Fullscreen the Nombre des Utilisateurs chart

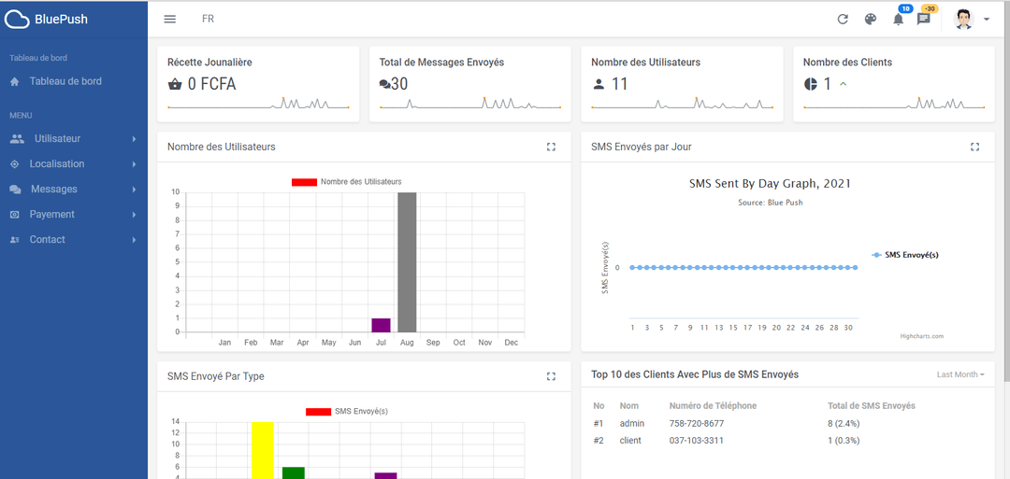(x=551, y=147)
